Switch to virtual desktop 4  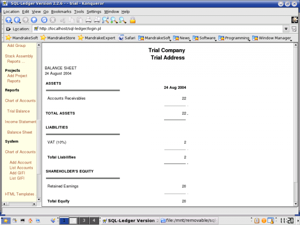tap(94, 220)
